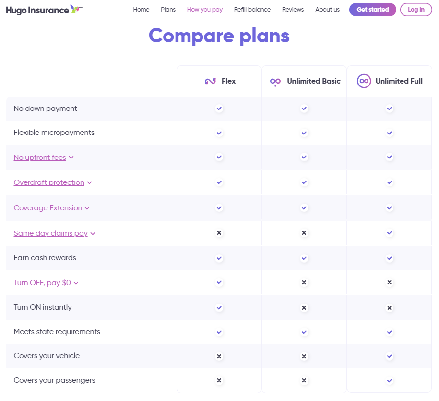Click Unlimited Basic X mark for Turn ON instantly

304,307
